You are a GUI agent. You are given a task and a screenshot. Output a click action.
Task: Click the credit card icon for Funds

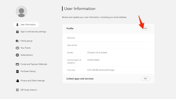point(17,64)
